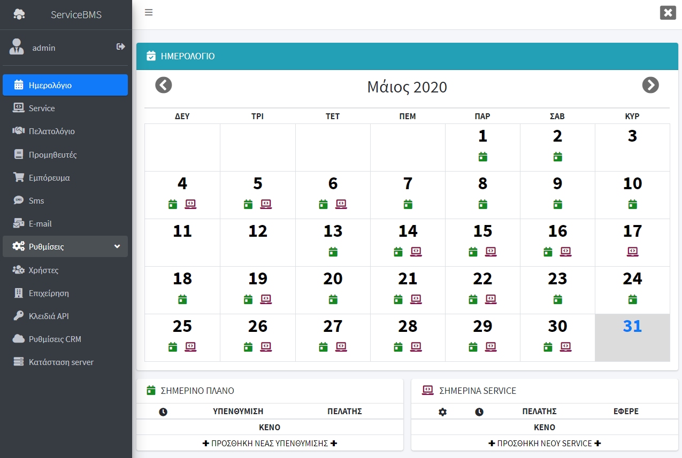Expand the Ρυθμίσεις sidebar section
The width and height of the screenshot is (682, 458).
pos(46,247)
